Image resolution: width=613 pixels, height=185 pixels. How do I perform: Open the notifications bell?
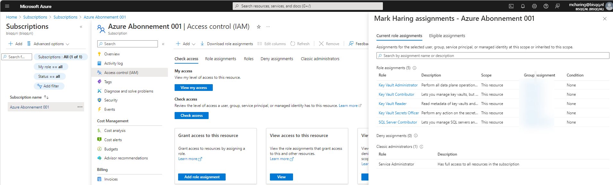[523, 6]
